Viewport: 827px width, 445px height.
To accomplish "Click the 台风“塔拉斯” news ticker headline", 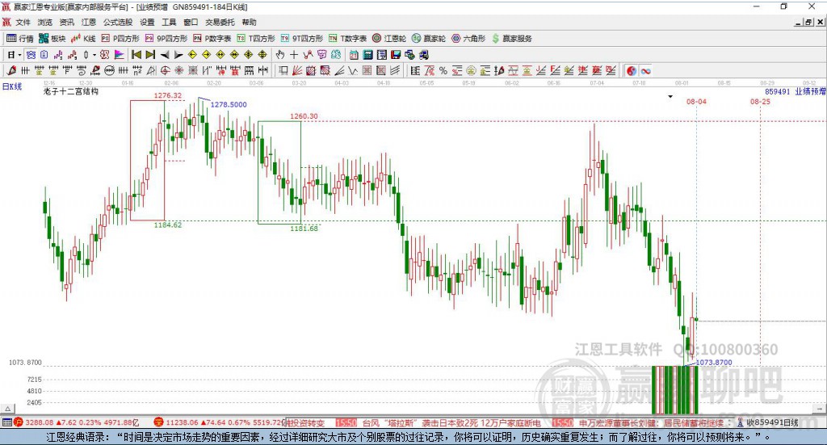I will pos(451,423).
